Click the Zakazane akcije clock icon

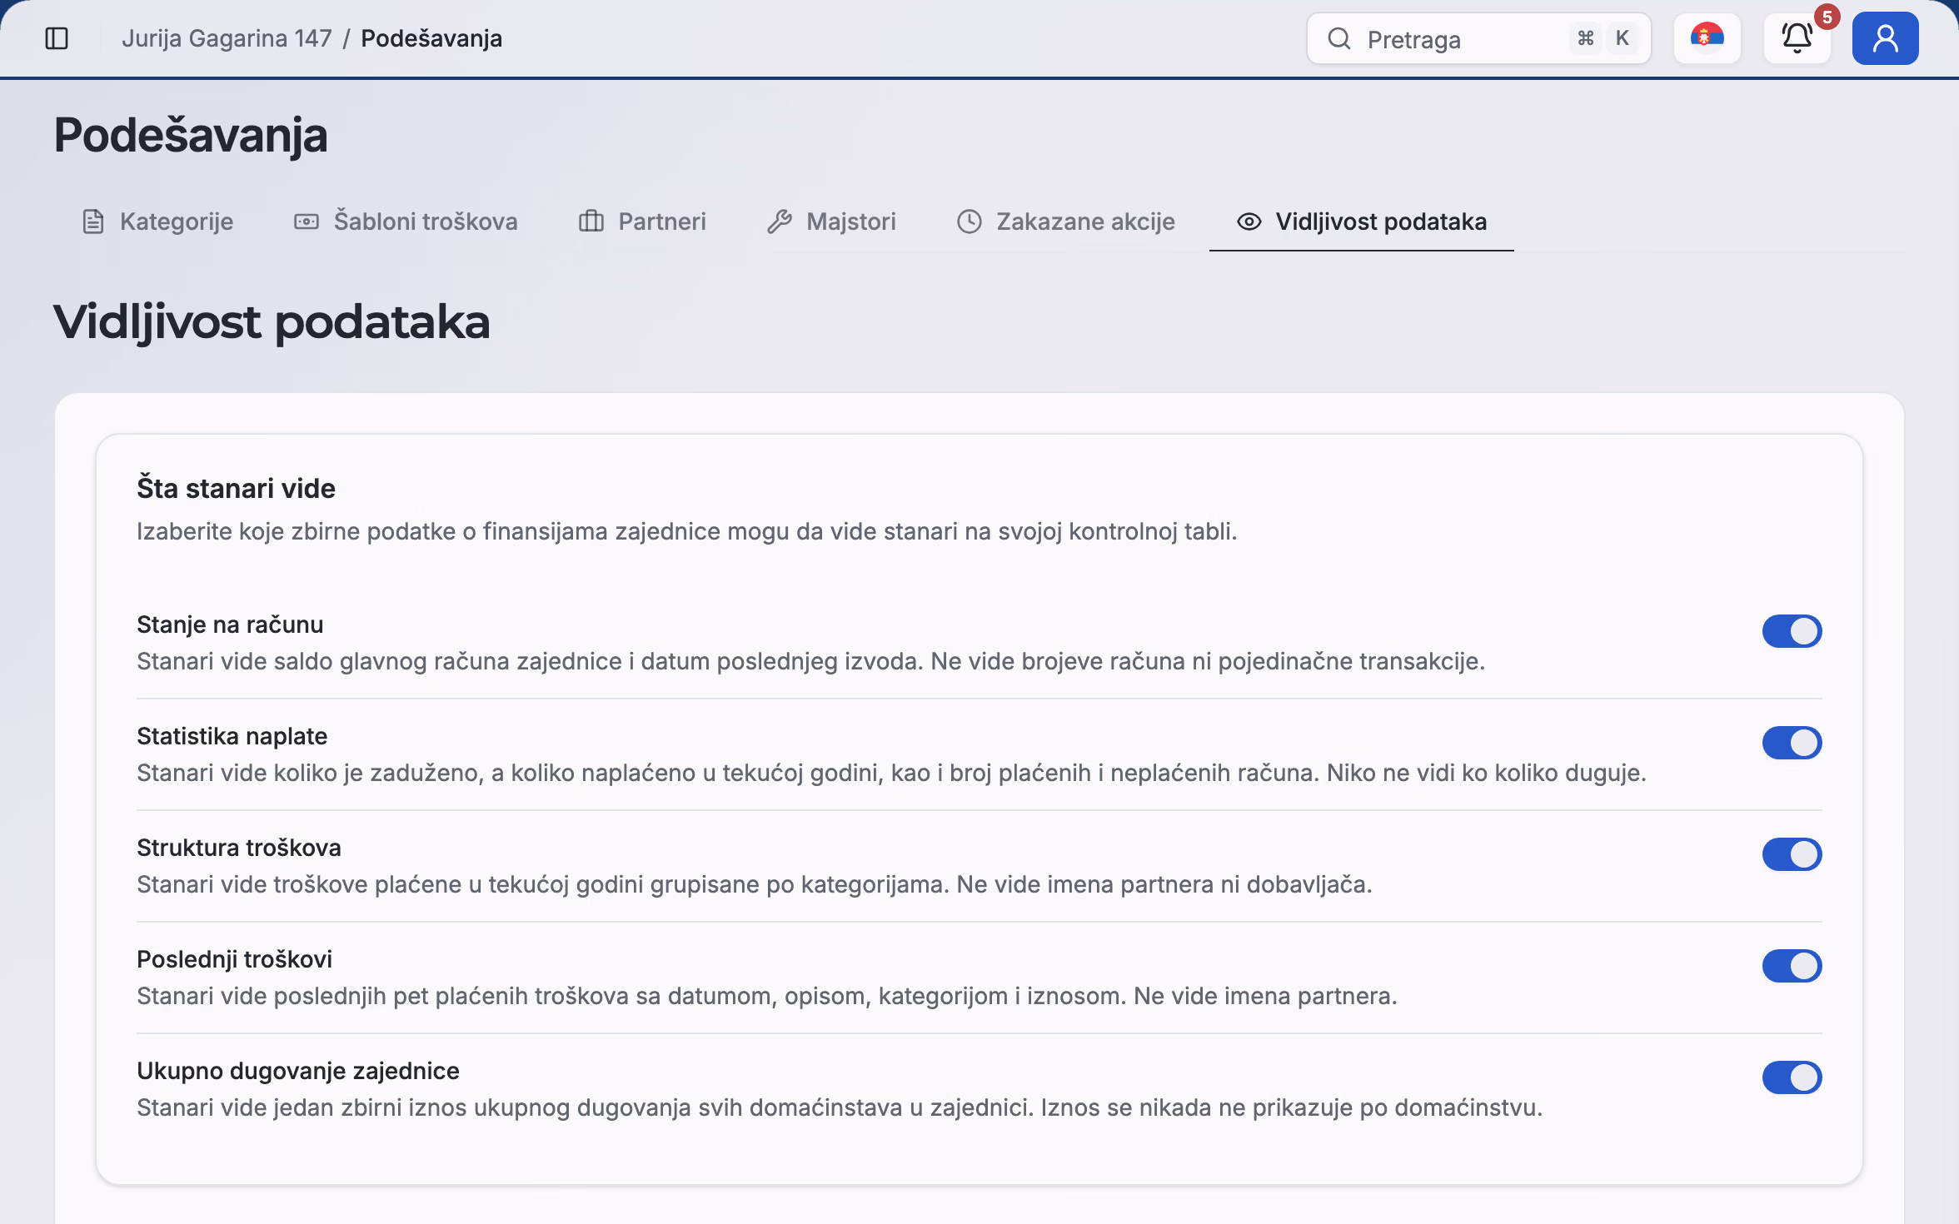click(970, 221)
